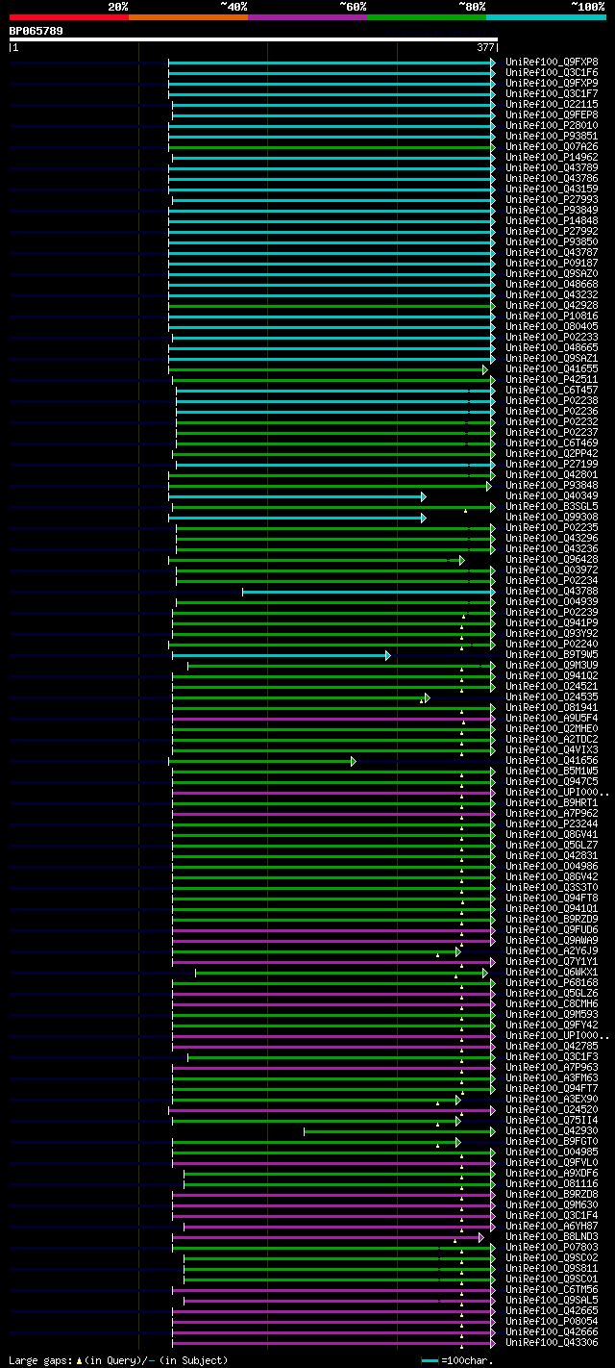This screenshot has height=1368, width=615.
Task: Click the arrowhead ending the B8LND3 alignment
Action: 481,1237
